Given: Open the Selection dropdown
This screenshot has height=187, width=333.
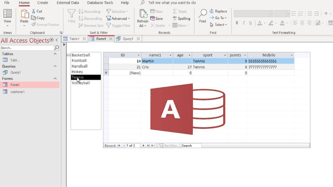Looking at the screenshot, I should (117, 11).
